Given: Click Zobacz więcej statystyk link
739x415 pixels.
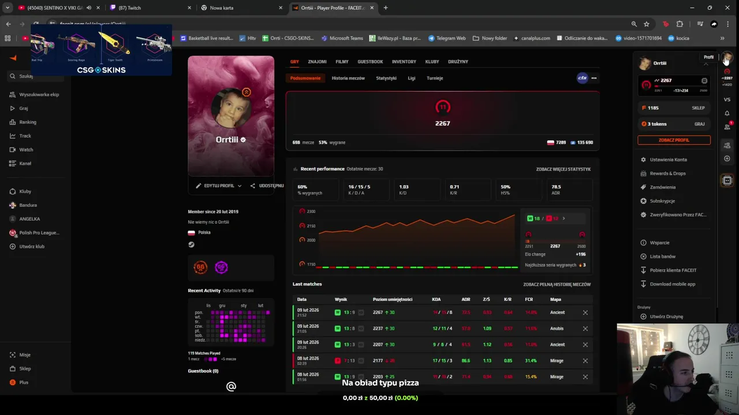Looking at the screenshot, I should coord(563,169).
